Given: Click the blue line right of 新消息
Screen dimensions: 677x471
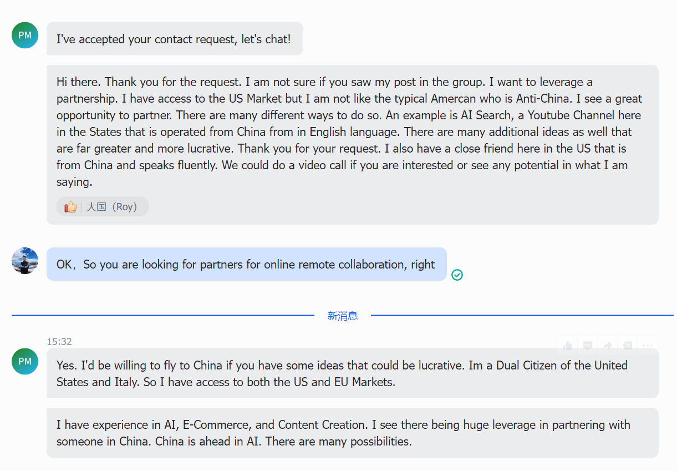Looking at the screenshot, I should click(521, 316).
